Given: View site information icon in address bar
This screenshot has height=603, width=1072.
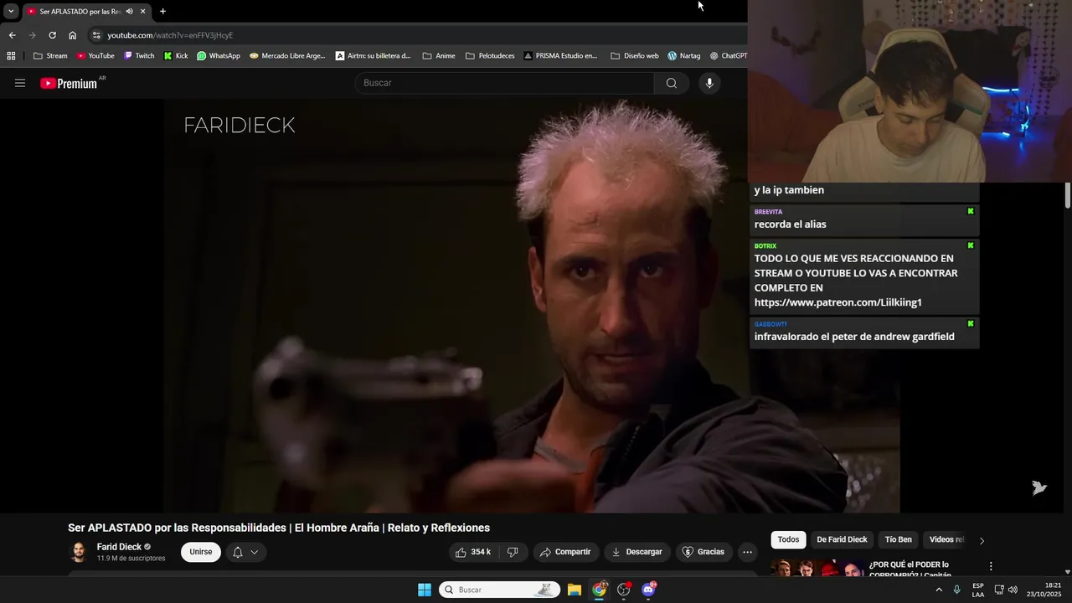Looking at the screenshot, I should point(96,35).
